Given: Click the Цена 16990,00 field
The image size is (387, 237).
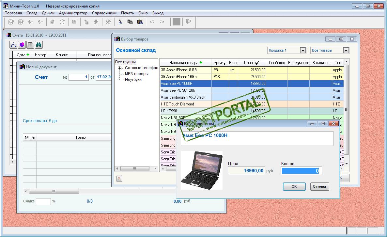Looking at the screenshot, I should pyautogui.click(x=246, y=171).
